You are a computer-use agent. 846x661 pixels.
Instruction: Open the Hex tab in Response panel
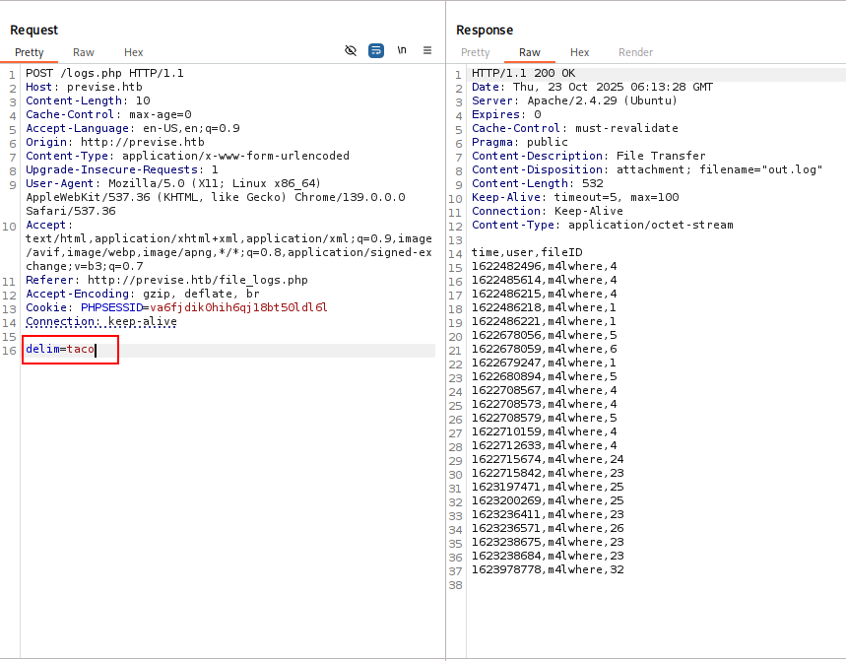click(580, 52)
